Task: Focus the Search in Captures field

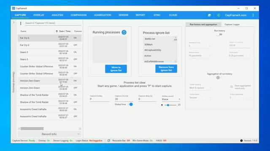Action: 53,23
